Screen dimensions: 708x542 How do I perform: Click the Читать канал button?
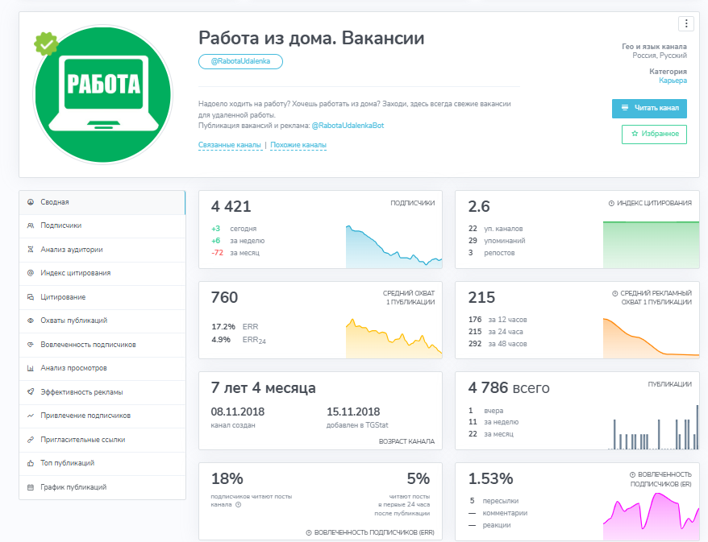pos(649,108)
